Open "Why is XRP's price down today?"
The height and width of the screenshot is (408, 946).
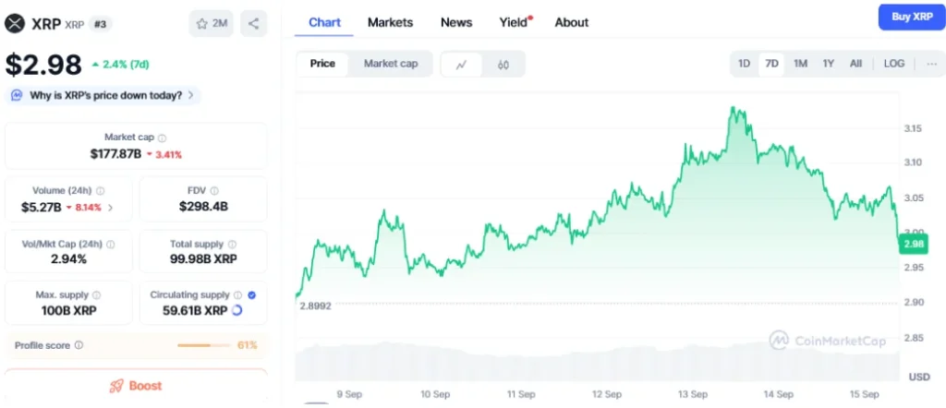point(103,95)
